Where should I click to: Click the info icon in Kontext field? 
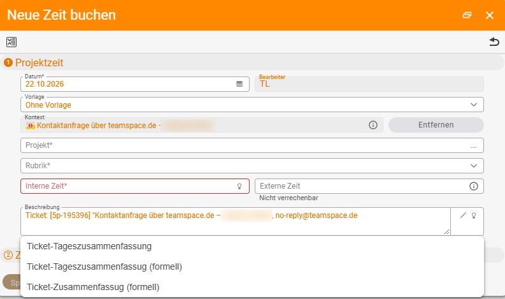point(373,125)
